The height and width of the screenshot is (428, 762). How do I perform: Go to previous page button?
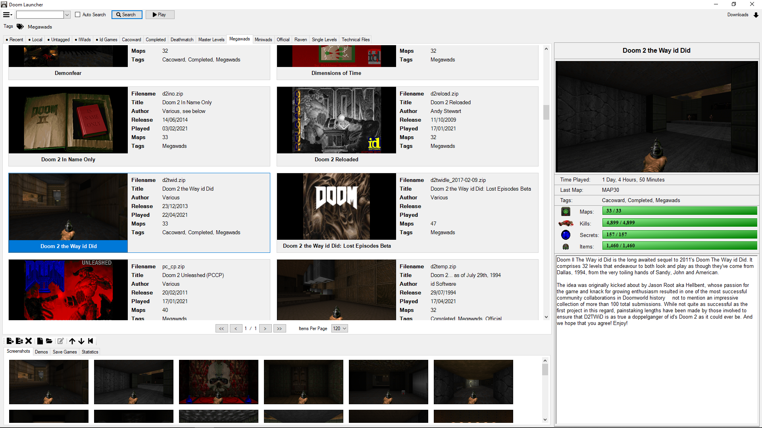[236, 328]
